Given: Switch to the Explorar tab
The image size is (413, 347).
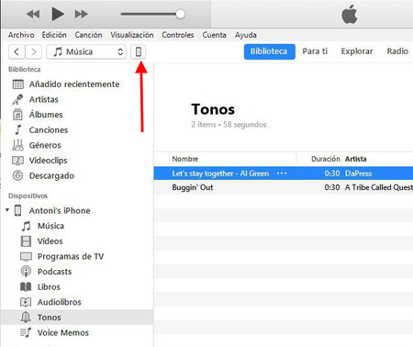Looking at the screenshot, I should point(357,51).
